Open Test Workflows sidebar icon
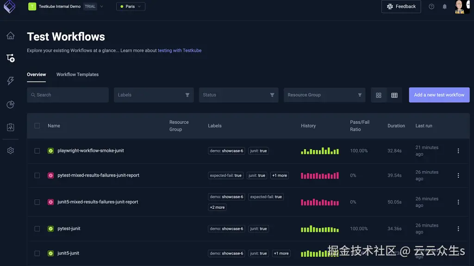Screen dimensions: 474x266 10,58
